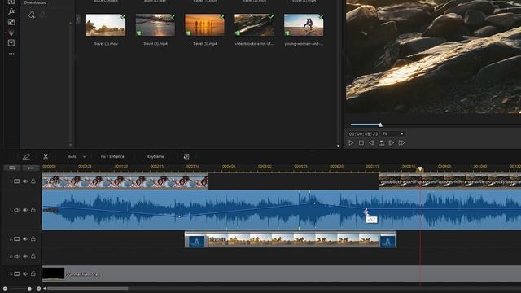
Task: Lock video track 1
Action: pos(33,181)
